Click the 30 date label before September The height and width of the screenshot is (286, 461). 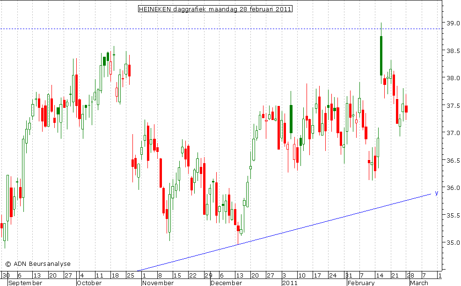(6, 275)
